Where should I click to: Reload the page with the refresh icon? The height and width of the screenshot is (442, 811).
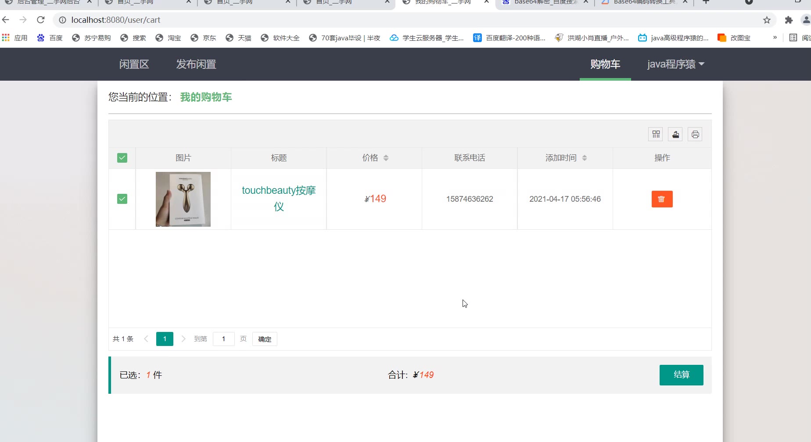pyautogui.click(x=41, y=20)
